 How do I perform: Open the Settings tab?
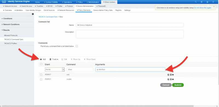127,10
